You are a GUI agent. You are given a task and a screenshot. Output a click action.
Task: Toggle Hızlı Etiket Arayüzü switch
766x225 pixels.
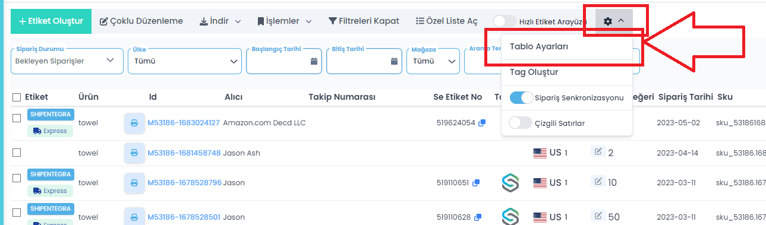pyautogui.click(x=505, y=21)
